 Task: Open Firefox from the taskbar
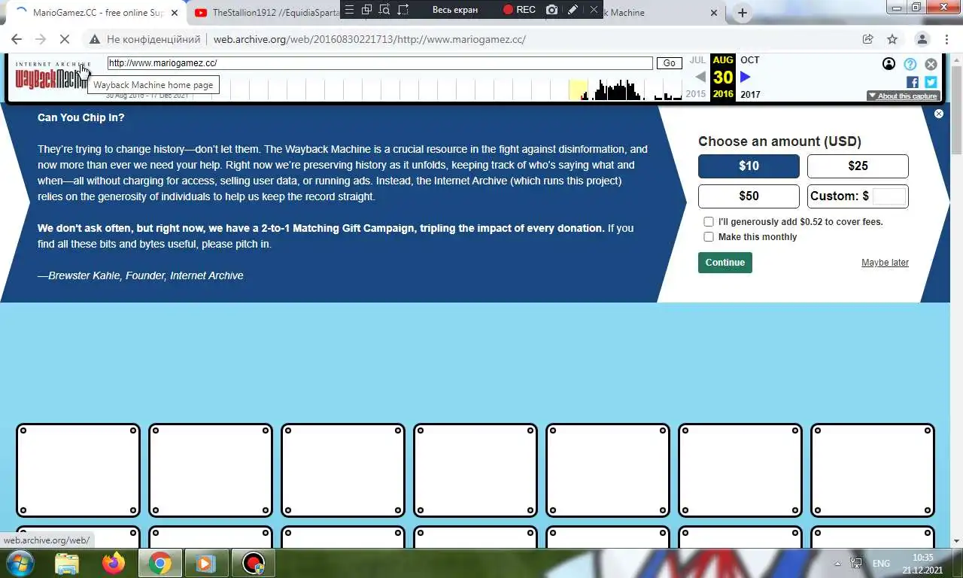(114, 563)
